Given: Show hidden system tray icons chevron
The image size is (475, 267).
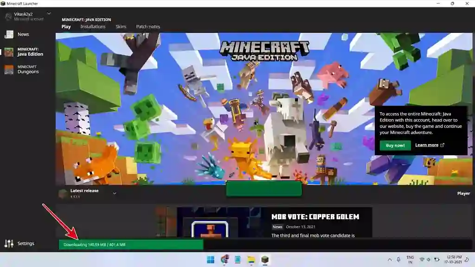Looking at the screenshot, I should tap(390, 260).
